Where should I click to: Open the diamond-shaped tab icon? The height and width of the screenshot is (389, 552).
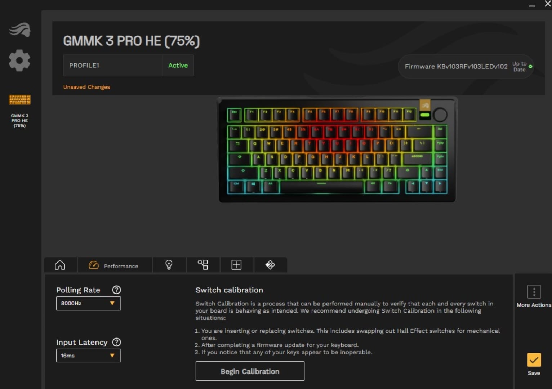pos(270,265)
